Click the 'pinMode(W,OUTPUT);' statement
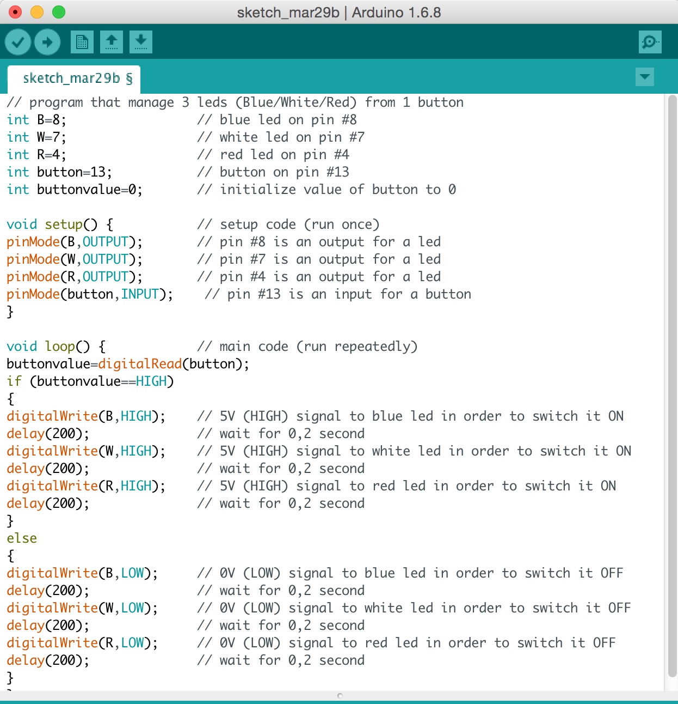 [75, 259]
